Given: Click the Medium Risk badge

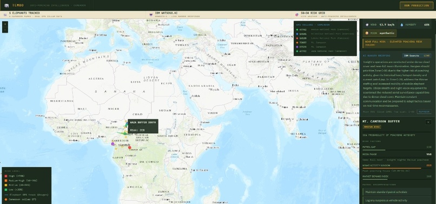Looking at the screenshot, I should [x=372, y=127].
